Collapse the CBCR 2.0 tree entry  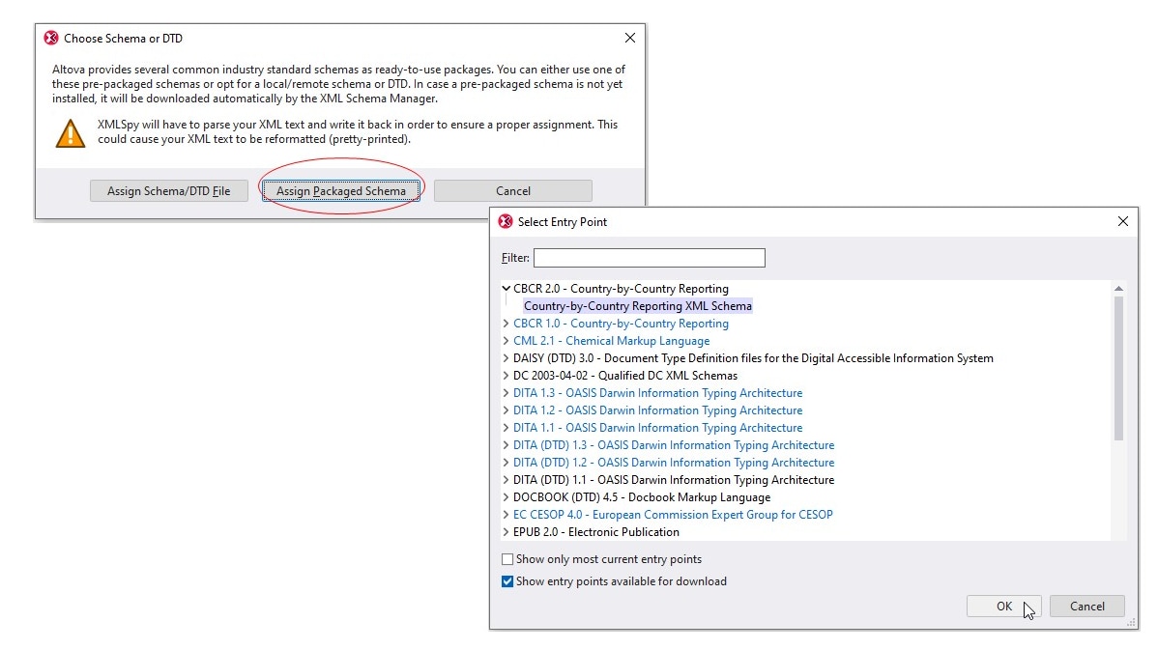coord(507,288)
